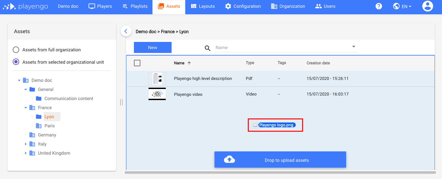Select Paris in the organization tree
This screenshot has height=179, width=442.
pos(50,126)
